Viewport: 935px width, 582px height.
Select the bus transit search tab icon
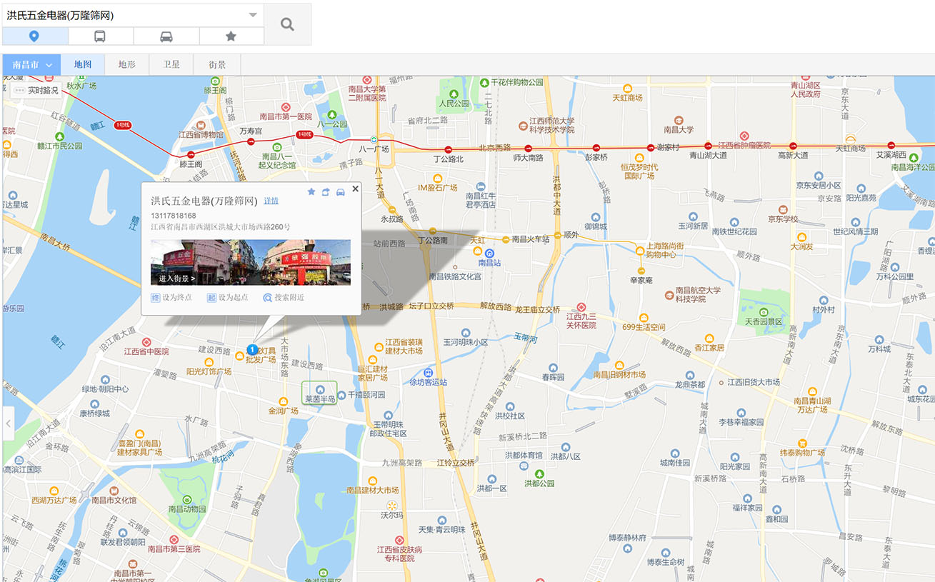tap(100, 36)
